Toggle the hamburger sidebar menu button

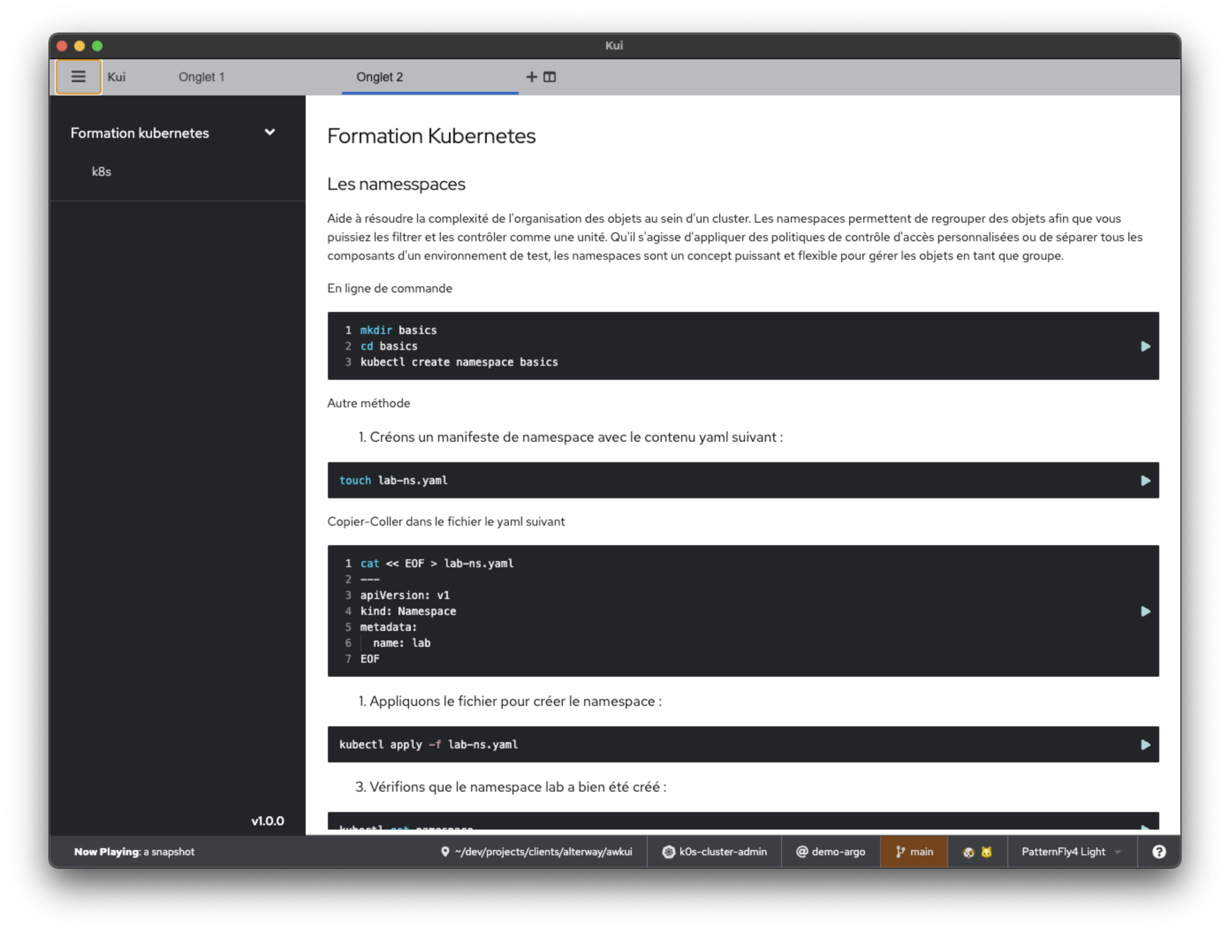coord(78,77)
